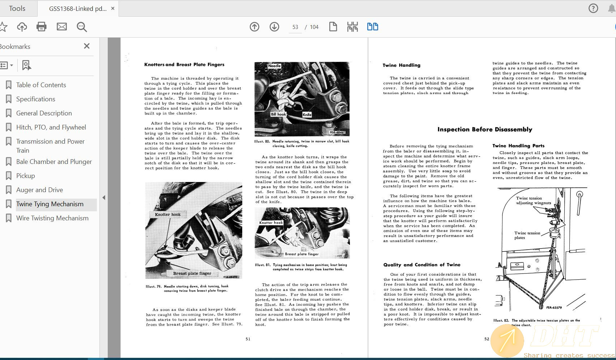The height and width of the screenshot is (360, 616).
Task: Close the Bookmarks panel
Action: click(86, 46)
